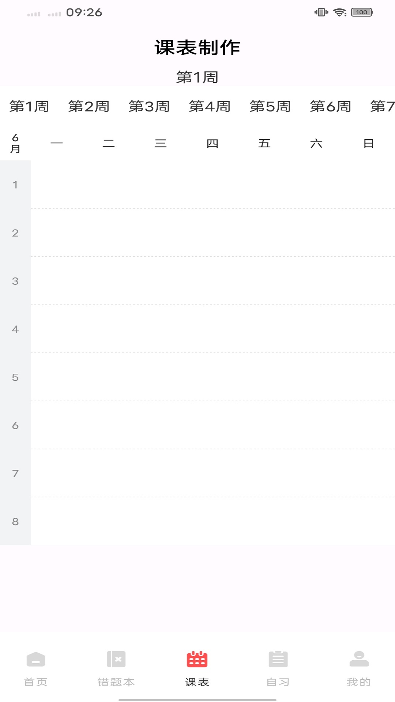Tap the 6月 month label

(15, 143)
